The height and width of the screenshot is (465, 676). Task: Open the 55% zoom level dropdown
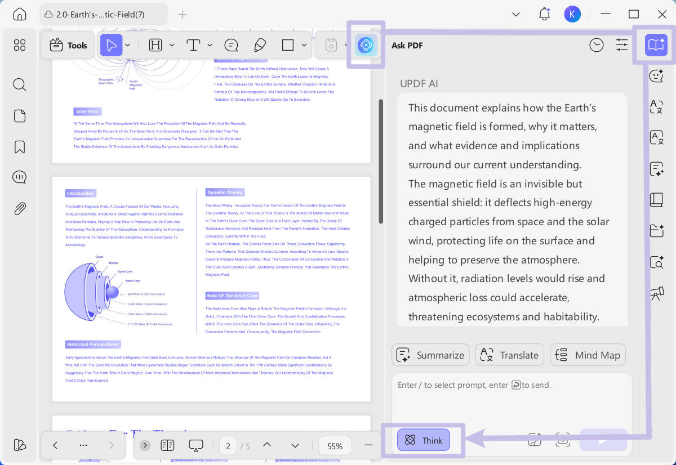(x=335, y=445)
